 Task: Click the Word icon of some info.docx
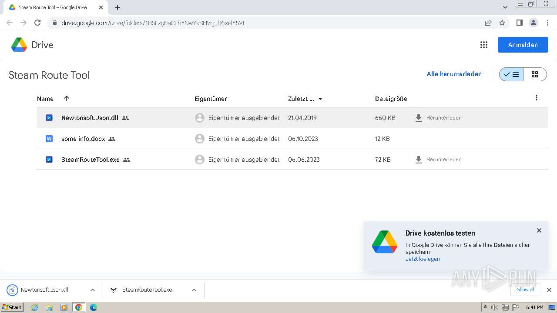point(49,139)
